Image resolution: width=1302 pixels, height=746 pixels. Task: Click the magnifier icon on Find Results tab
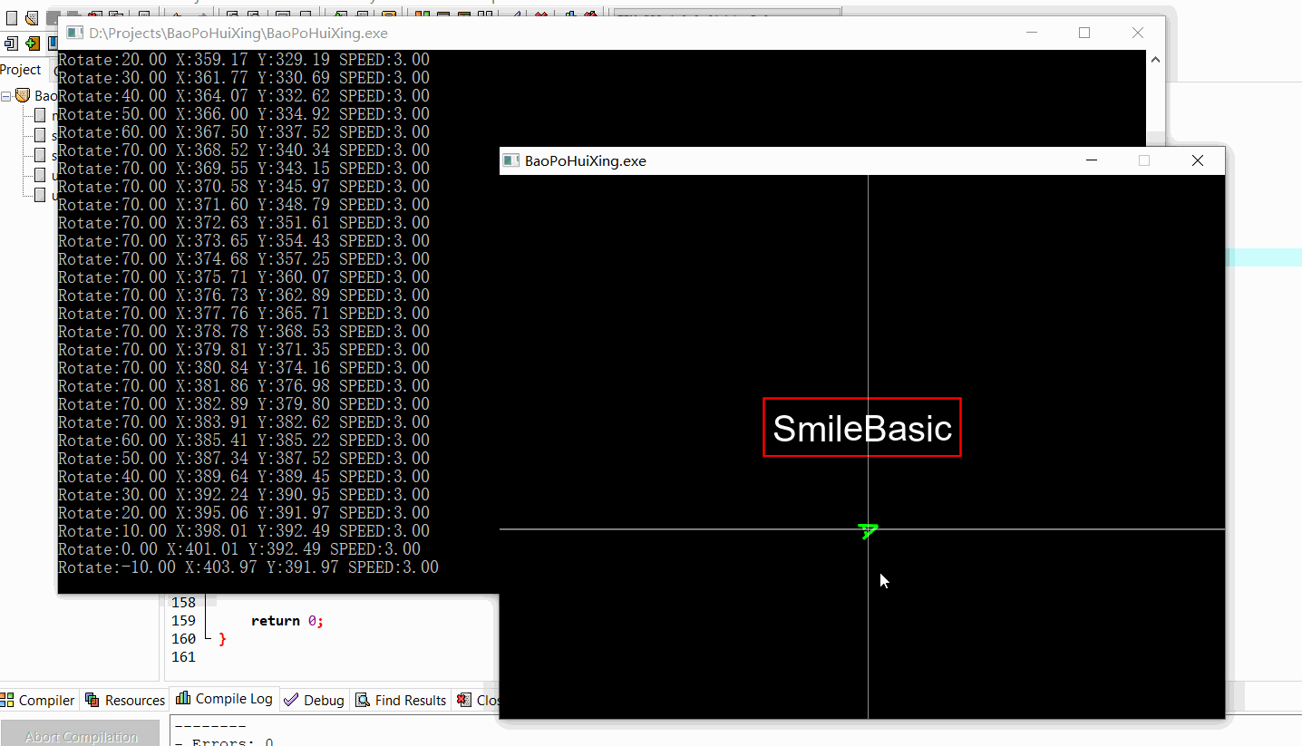tap(363, 700)
